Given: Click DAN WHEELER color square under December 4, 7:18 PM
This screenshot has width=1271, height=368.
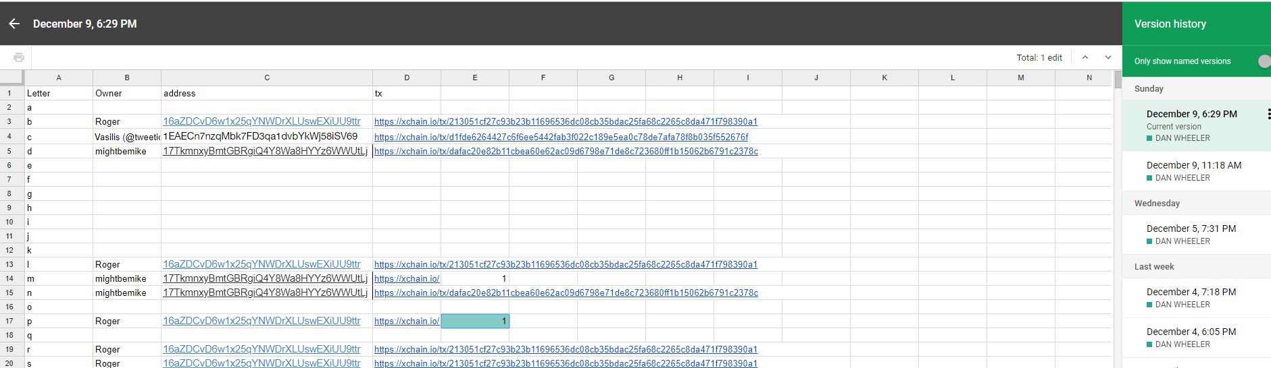Looking at the screenshot, I should tap(1149, 305).
